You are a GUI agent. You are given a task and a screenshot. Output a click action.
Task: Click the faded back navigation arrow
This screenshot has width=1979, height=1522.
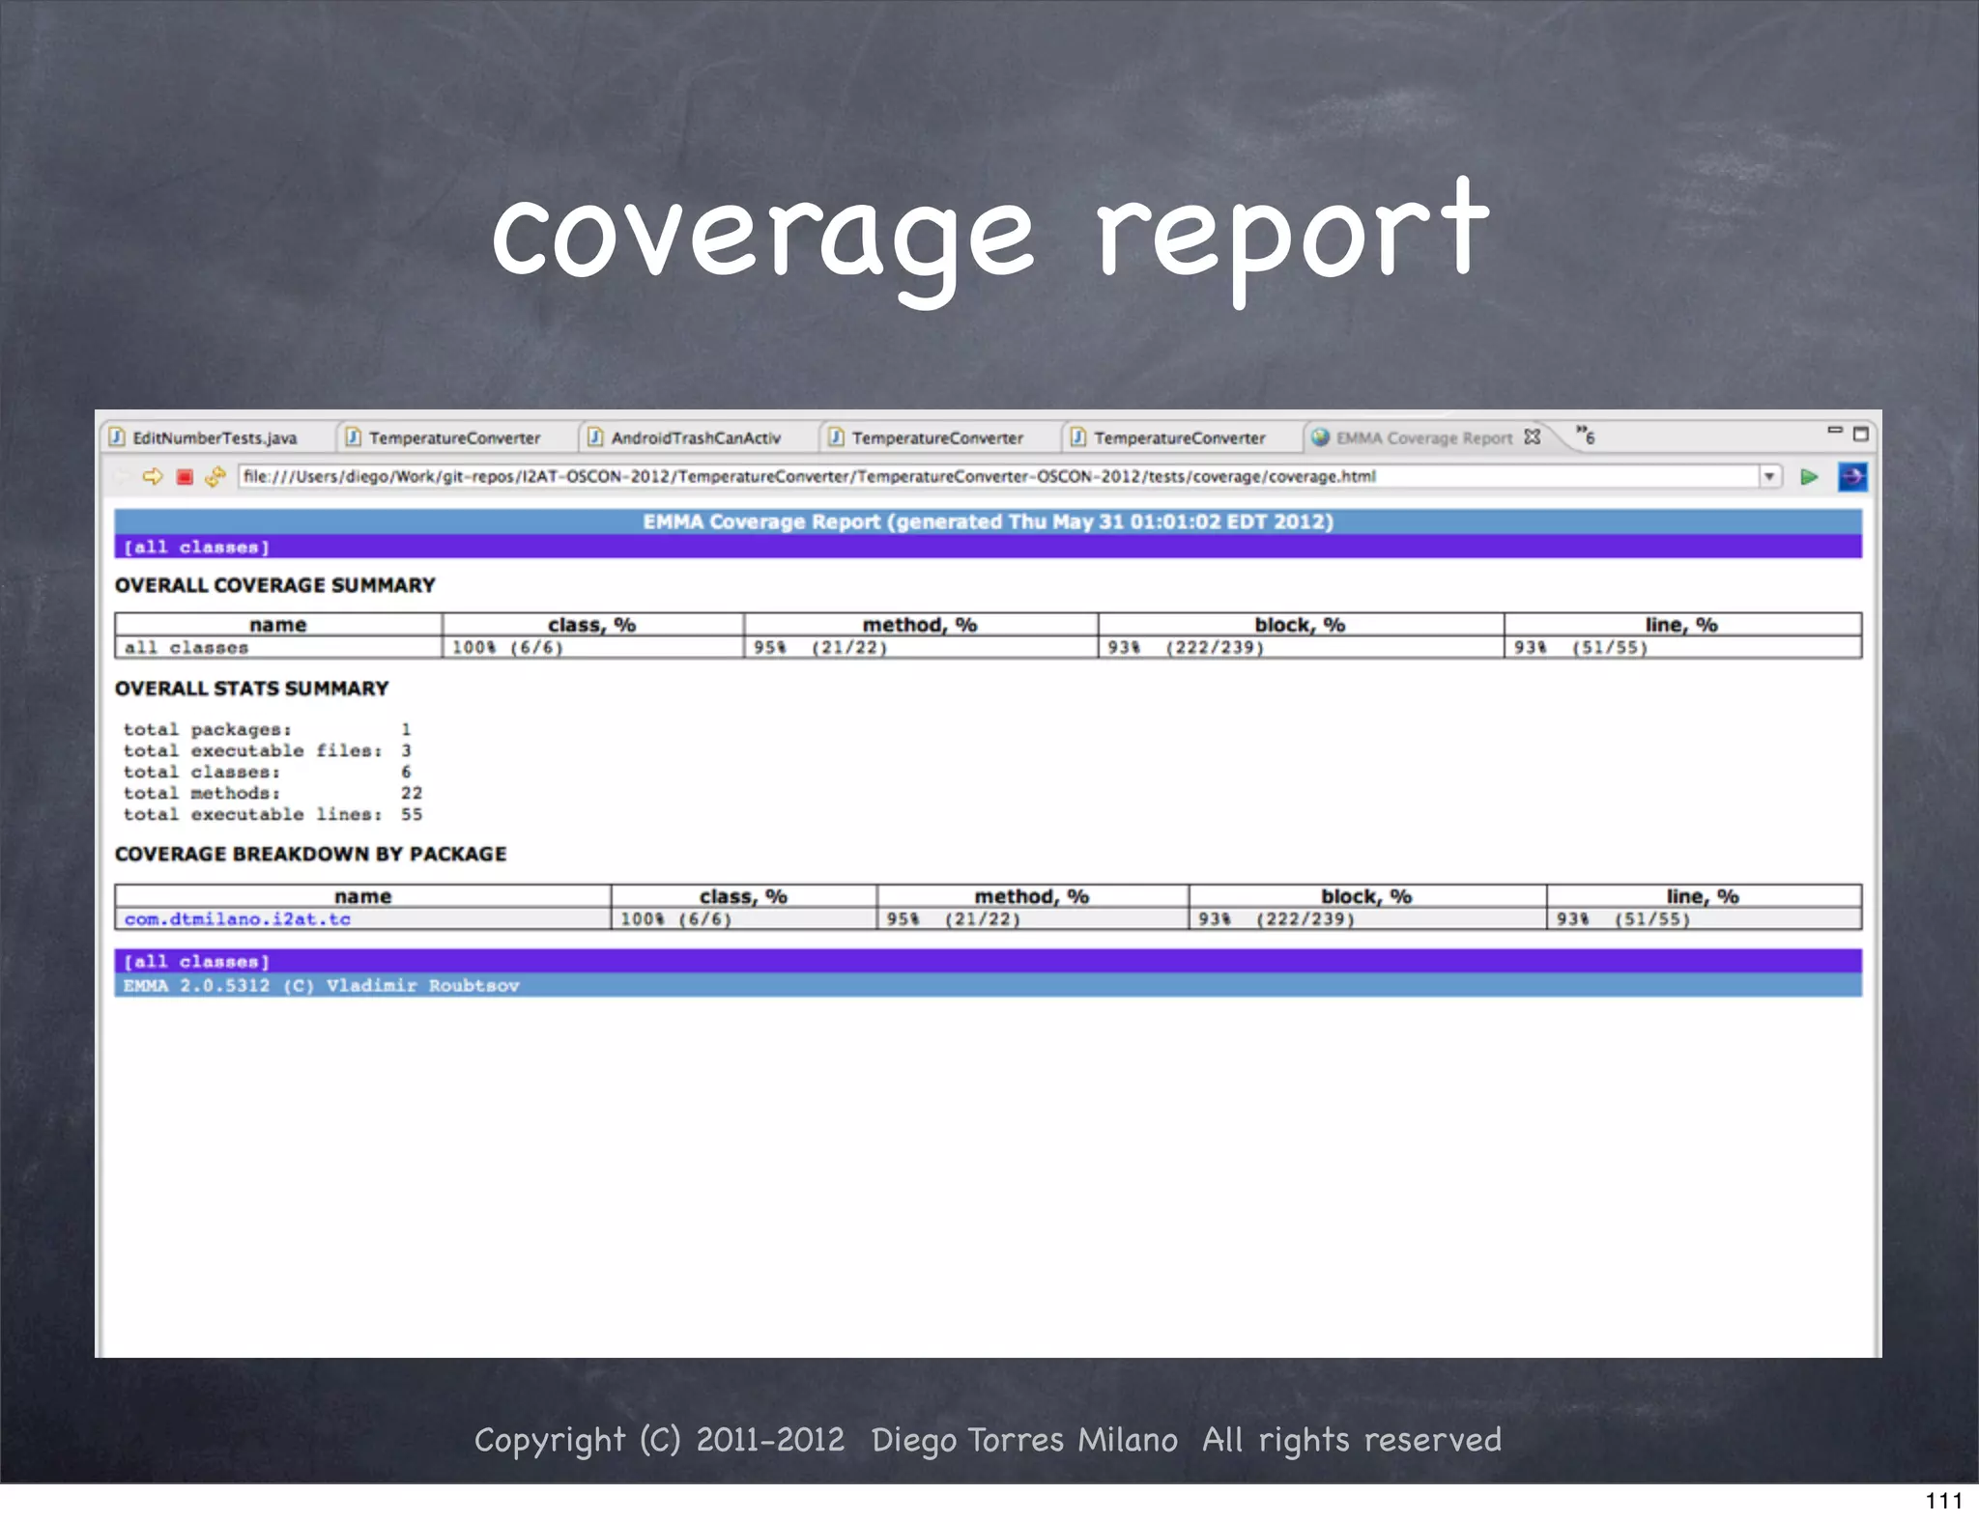tap(122, 476)
